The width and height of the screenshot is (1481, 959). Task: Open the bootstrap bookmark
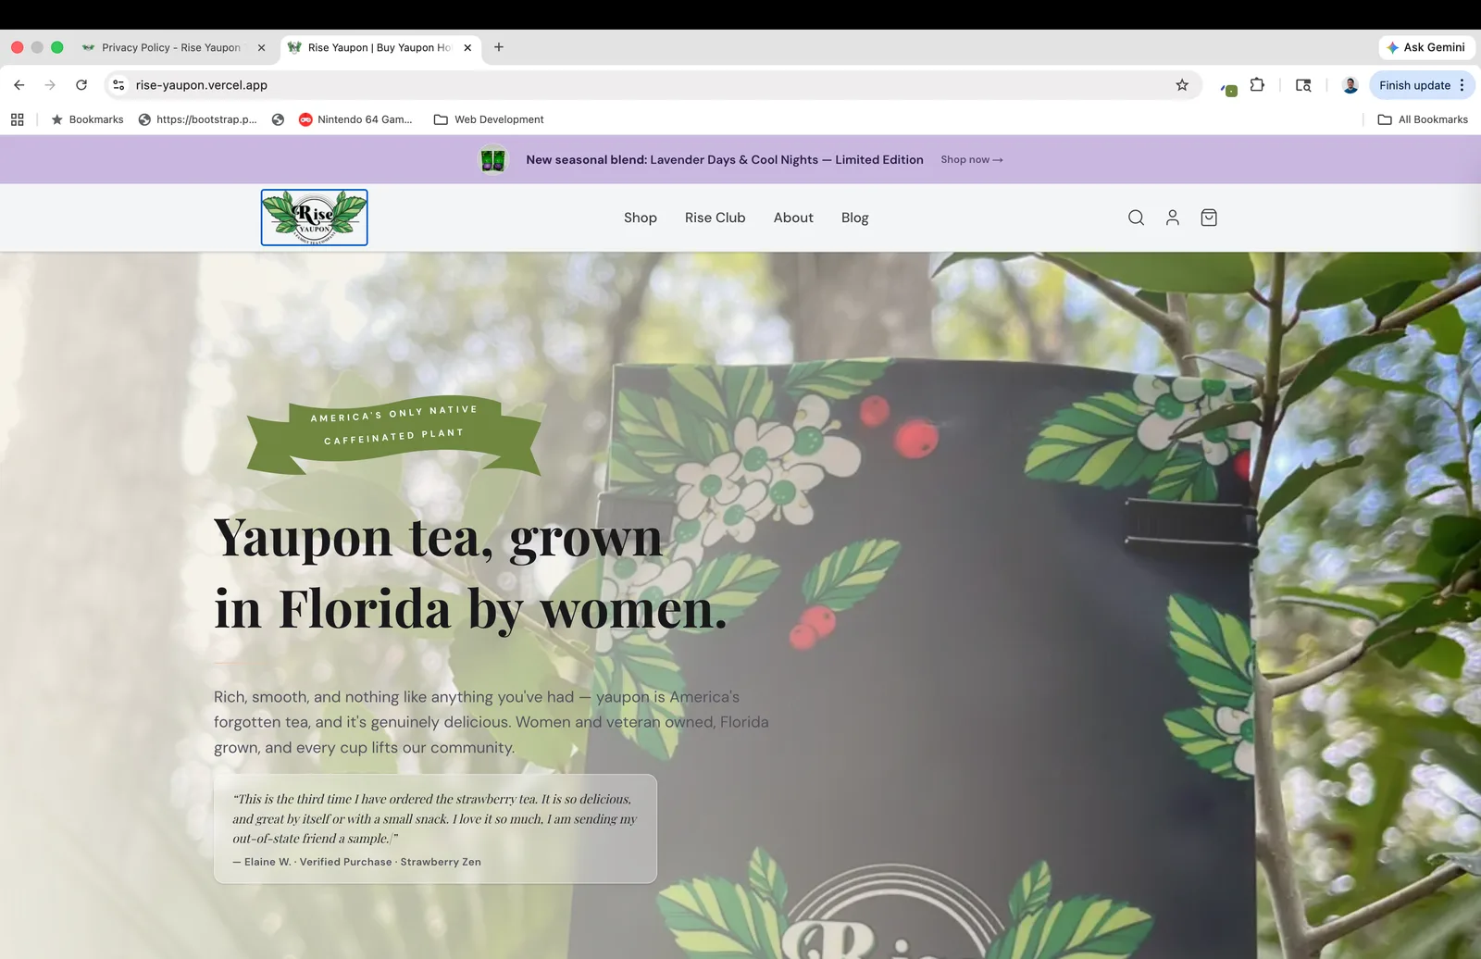pyautogui.click(x=198, y=119)
